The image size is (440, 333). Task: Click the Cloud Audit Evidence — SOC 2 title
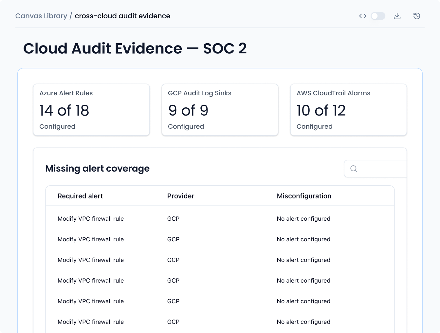pos(135,48)
